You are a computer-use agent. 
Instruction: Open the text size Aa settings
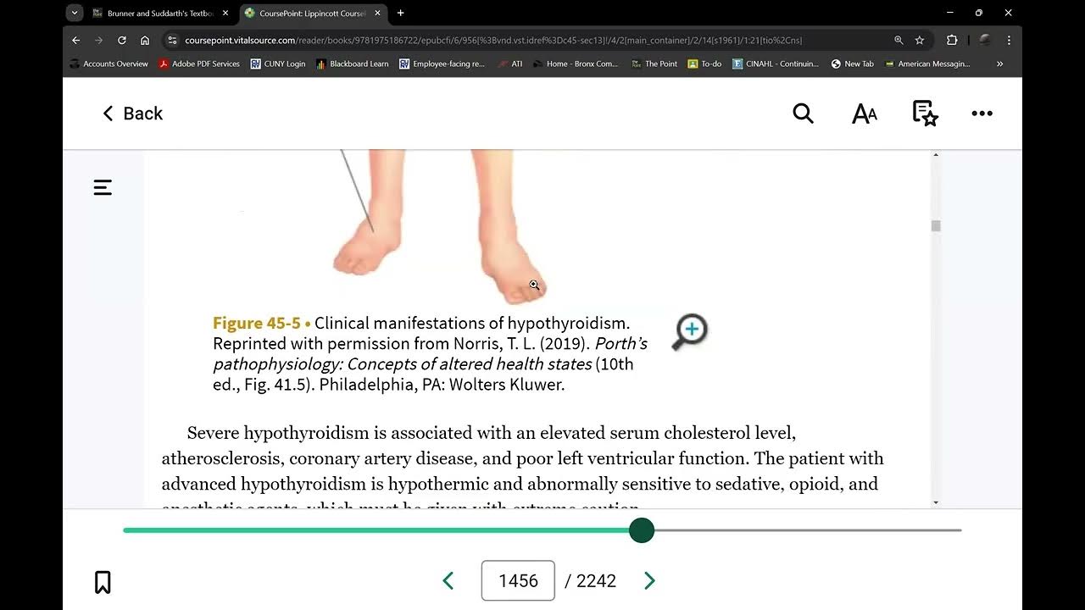(865, 114)
